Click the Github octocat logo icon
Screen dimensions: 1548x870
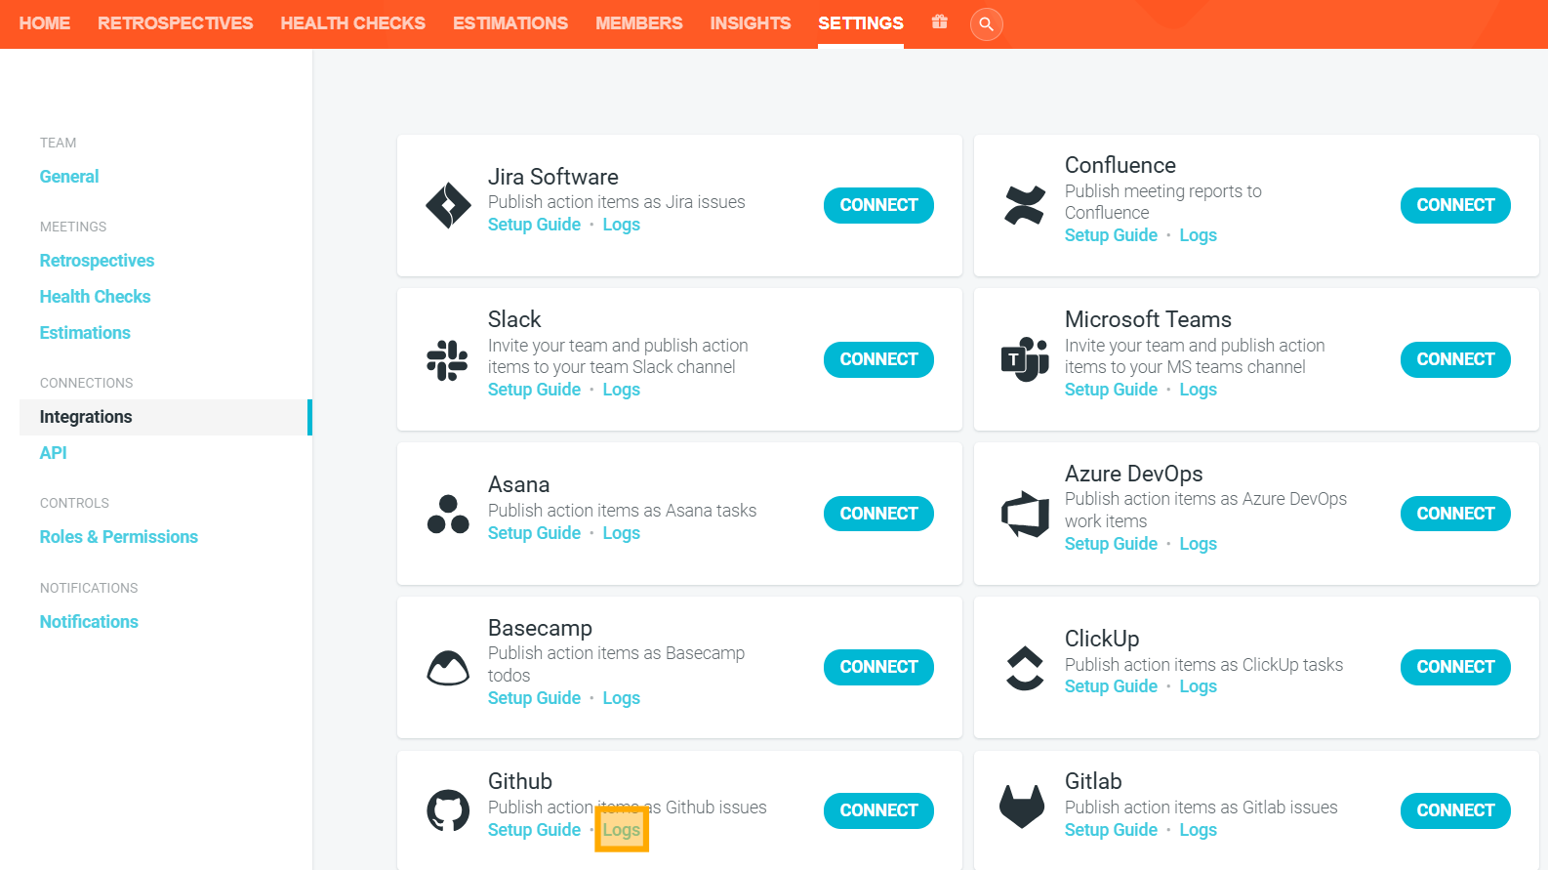point(448,810)
